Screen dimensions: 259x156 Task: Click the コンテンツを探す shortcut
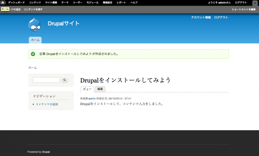33,9
